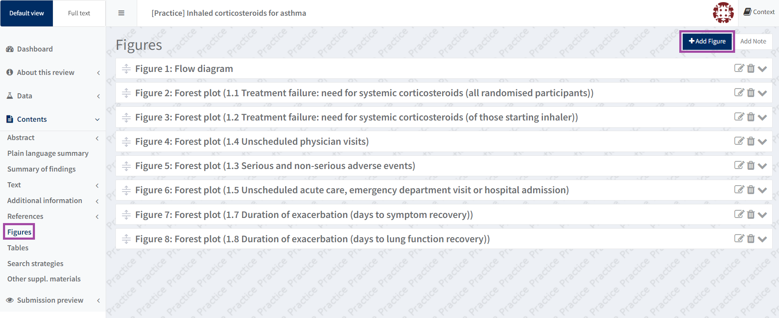Click the trash icon for Figure 5
779x318 pixels.
[x=751, y=165]
